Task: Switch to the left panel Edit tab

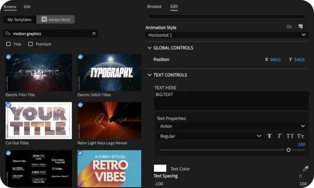Action: pos(27,6)
